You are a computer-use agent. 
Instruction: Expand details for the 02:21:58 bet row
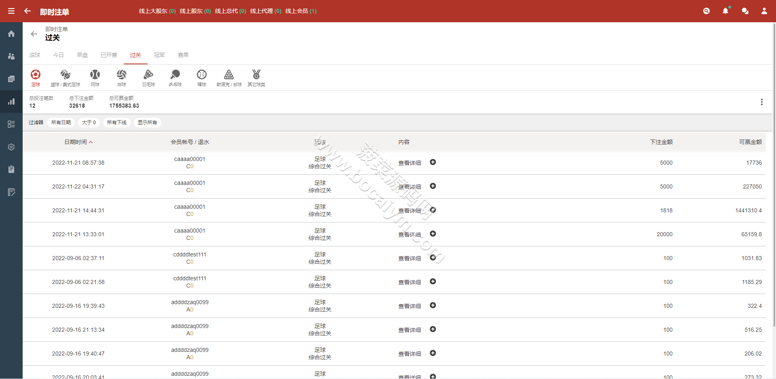(433, 282)
